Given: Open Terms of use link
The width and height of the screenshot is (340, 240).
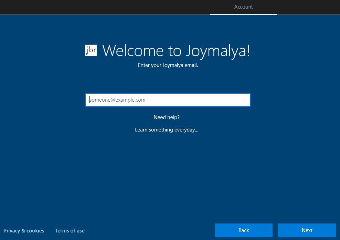Looking at the screenshot, I should [70, 231].
